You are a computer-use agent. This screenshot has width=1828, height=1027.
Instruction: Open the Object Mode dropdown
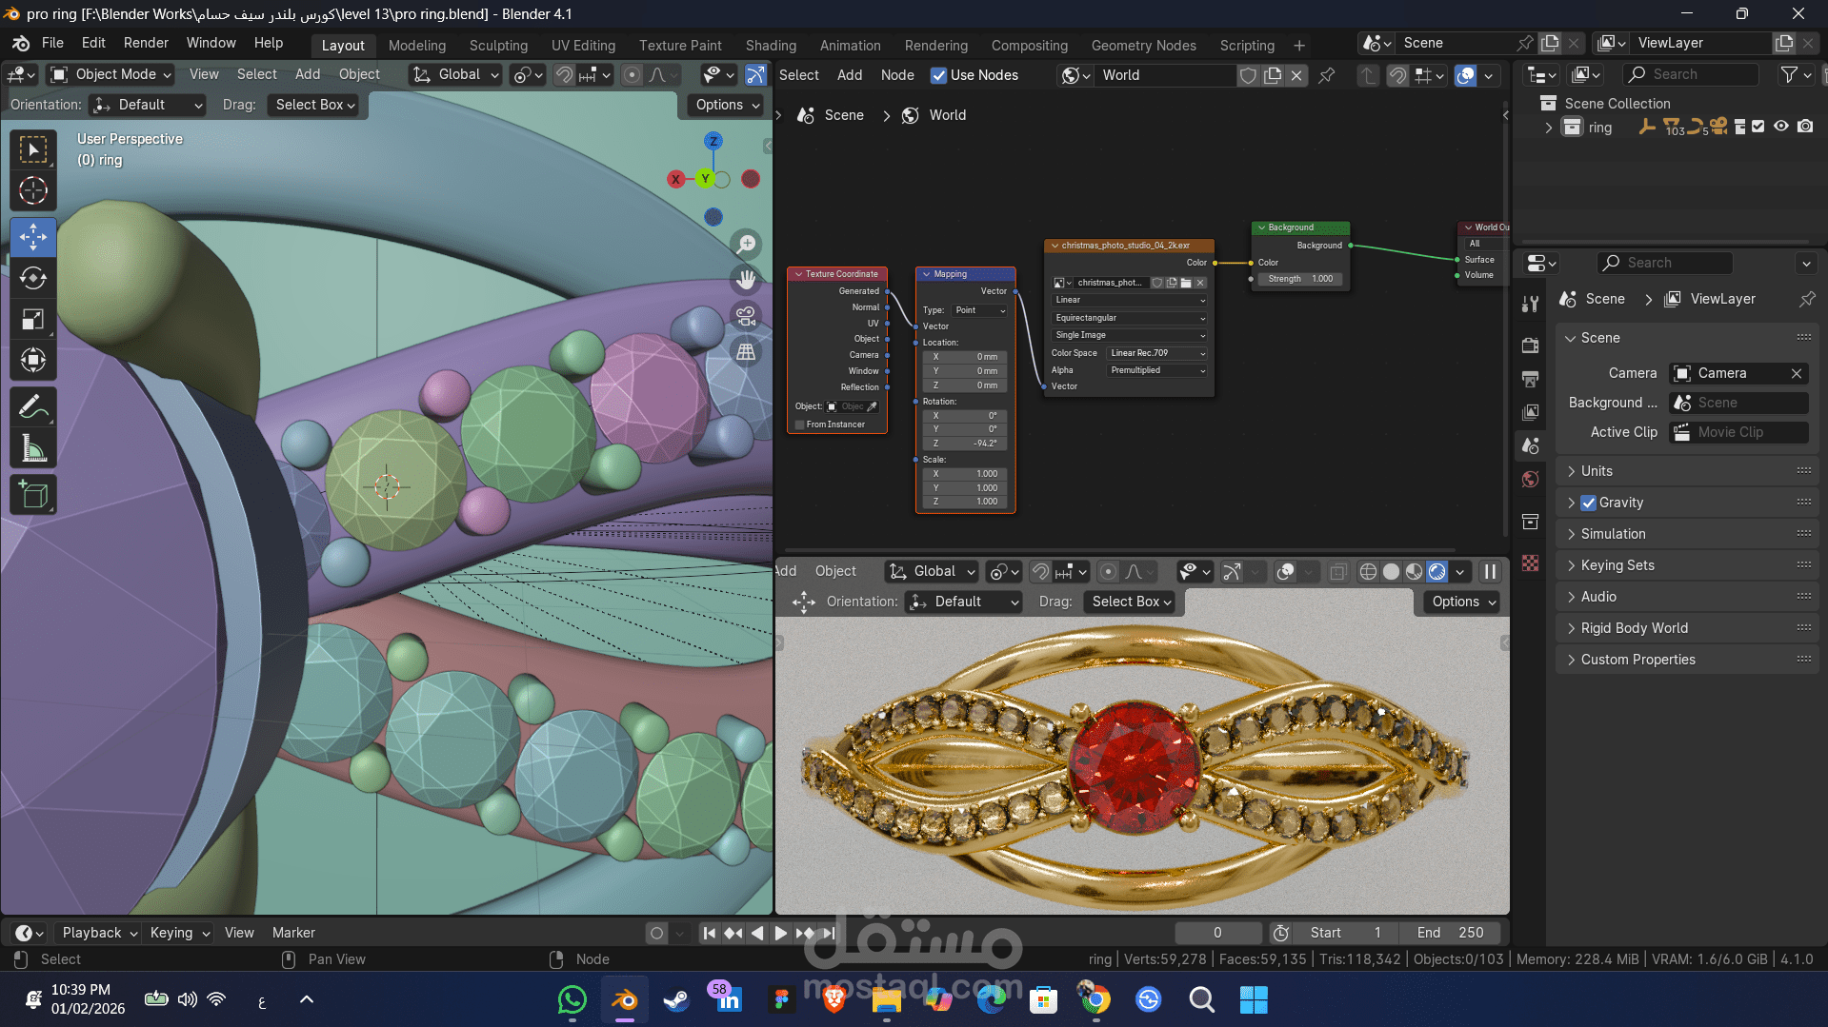click(110, 74)
